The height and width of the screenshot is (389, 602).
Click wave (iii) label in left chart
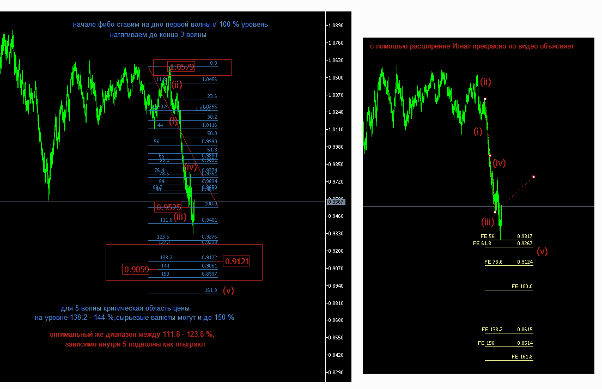click(180, 217)
